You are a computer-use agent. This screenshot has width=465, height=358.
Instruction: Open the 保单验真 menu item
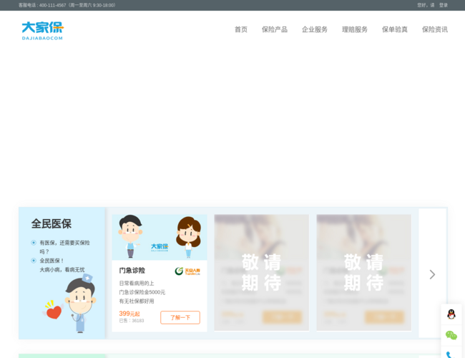pyautogui.click(x=394, y=29)
